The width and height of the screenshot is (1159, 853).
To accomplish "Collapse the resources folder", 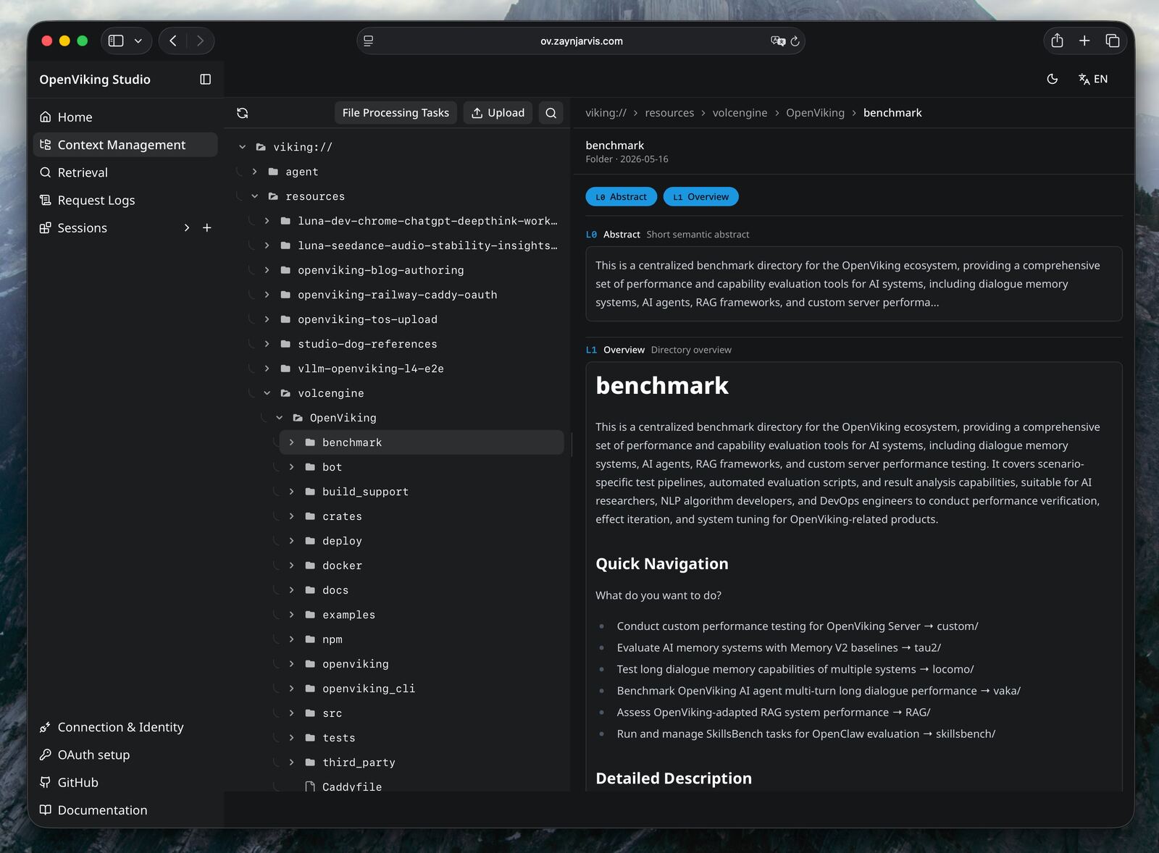I will 254,196.
